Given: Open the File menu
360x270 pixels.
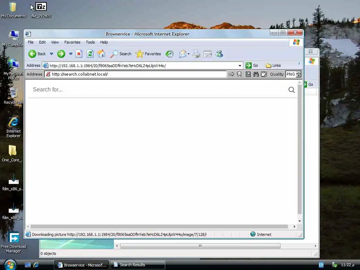Looking at the screenshot, I should click(x=31, y=42).
